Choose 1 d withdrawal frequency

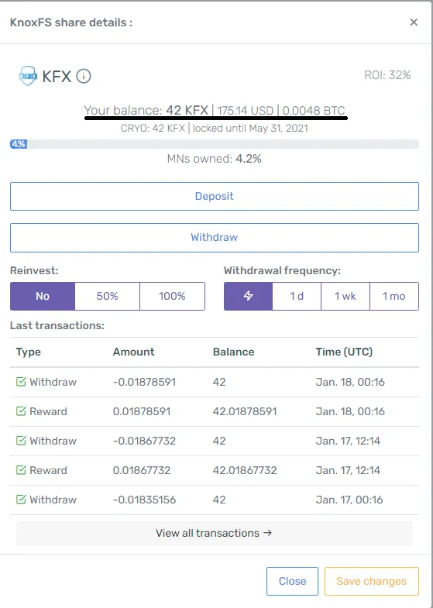[297, 296]
